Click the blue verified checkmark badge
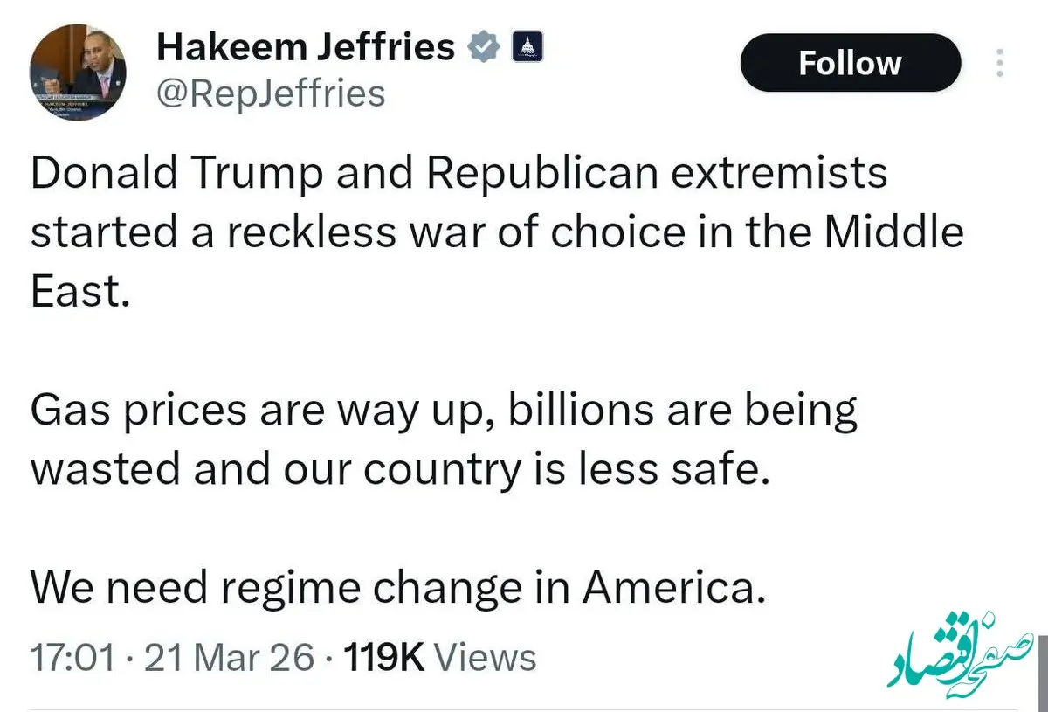1048x712 pixels. tap(483, 46)
